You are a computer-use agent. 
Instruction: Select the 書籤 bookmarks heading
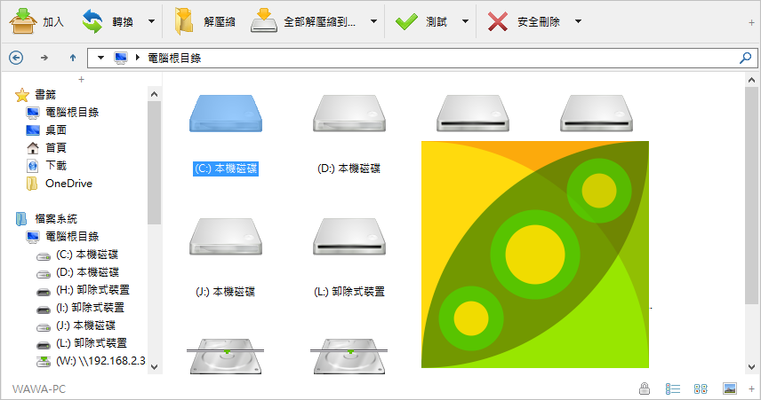tap(45, 94)
